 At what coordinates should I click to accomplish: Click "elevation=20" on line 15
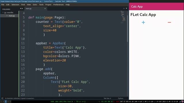coord(54,60)
